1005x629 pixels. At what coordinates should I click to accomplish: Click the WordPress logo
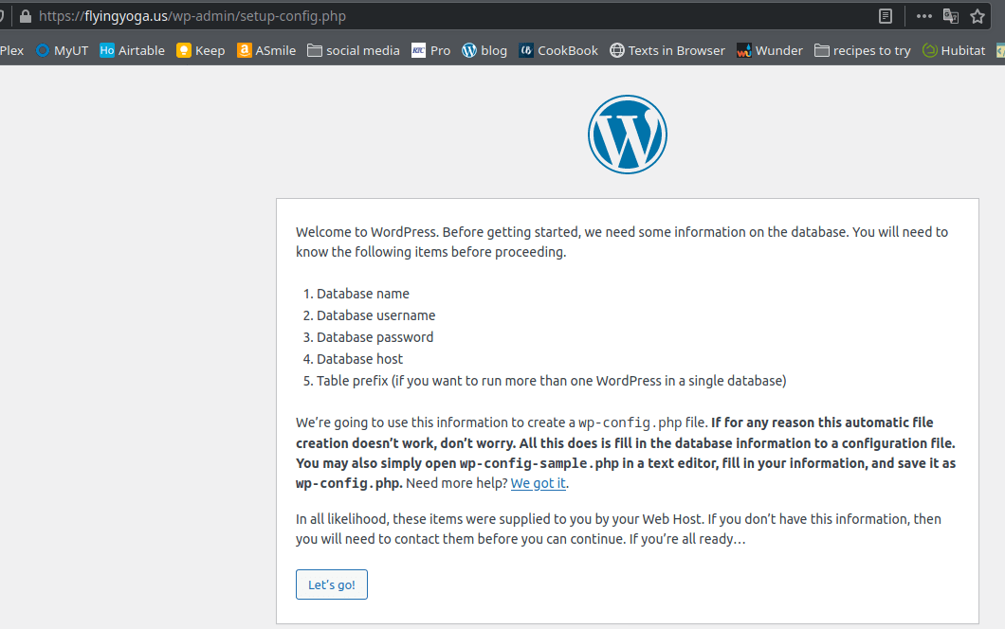coord(628,135)
